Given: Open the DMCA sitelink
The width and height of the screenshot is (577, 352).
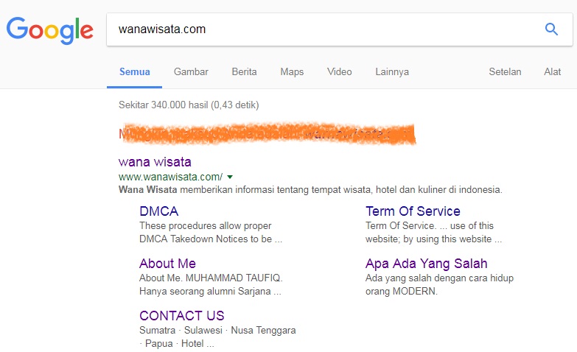Looking at the screenshot, I should tap(158, 211).
